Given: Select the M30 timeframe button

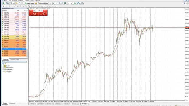Looking at the screenshot, I should [42, 6].
